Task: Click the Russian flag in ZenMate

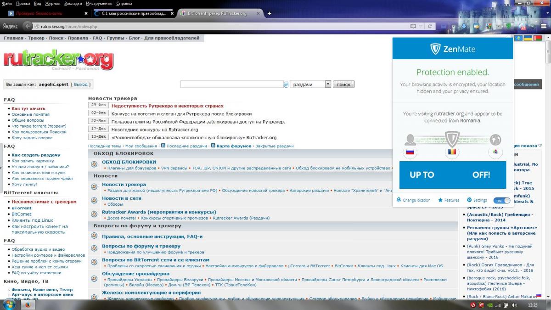Action: click(x=410, y=152)
